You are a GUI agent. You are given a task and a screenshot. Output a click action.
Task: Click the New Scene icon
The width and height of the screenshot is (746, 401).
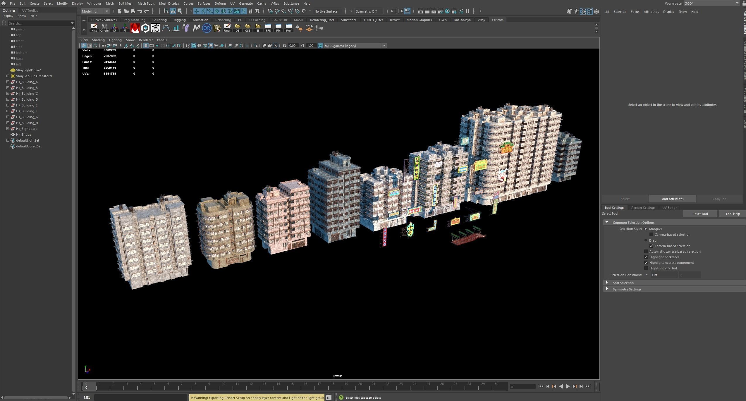119,11
